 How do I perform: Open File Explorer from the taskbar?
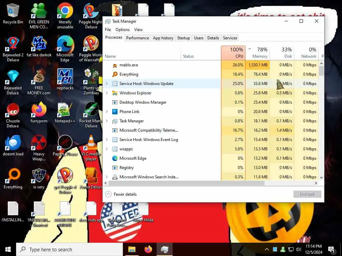(x=132, y=249)
